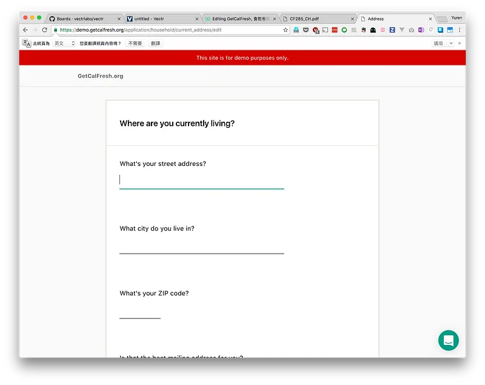485x385 pixels.
Task: Click the OneNote clipper extension icon
Action: tap(421, 30)
